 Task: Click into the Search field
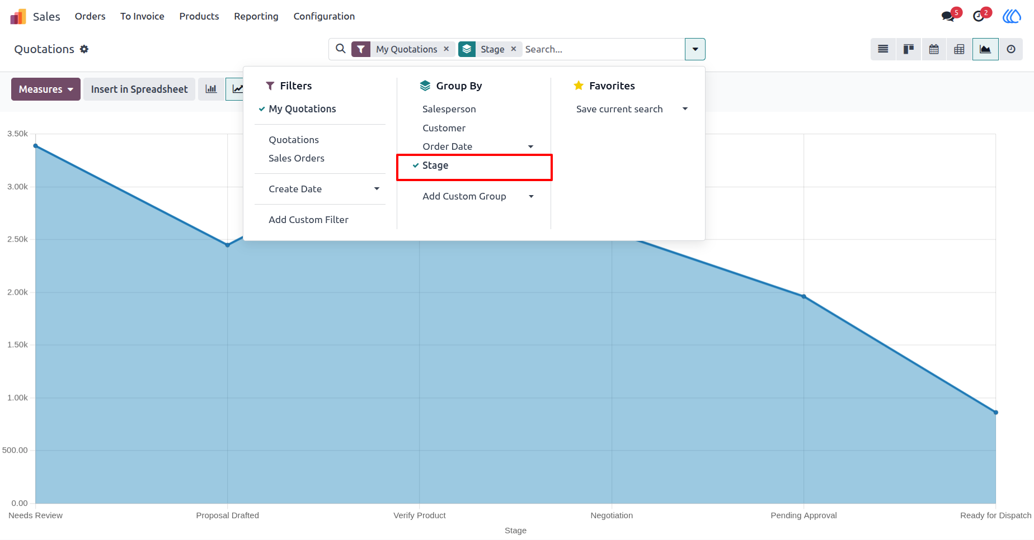point(603,49)
